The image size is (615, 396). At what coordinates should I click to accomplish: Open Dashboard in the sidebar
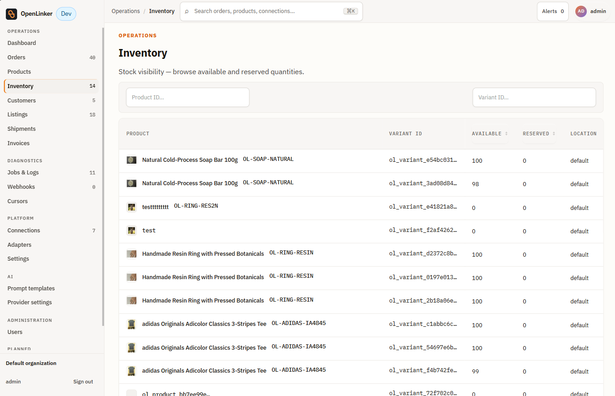pyautogui.click(x=51, y=43)
